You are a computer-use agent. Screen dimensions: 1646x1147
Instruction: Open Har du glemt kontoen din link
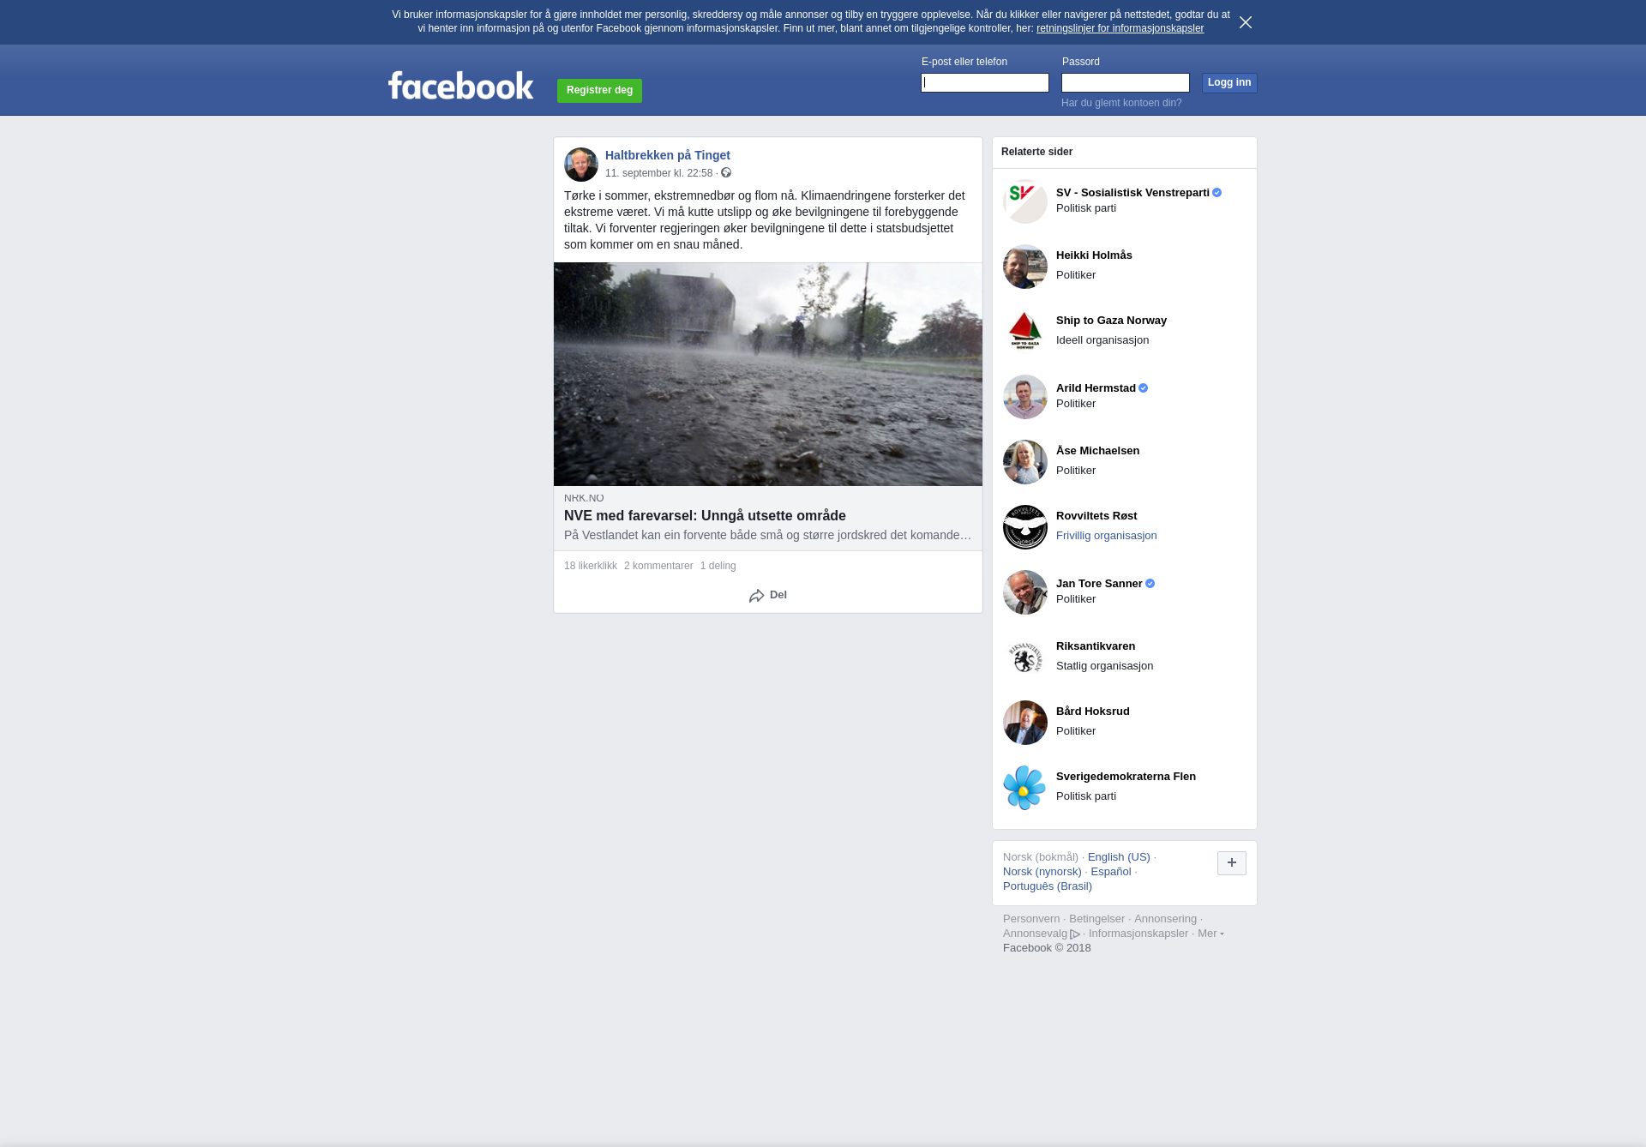coord(1121,103)
